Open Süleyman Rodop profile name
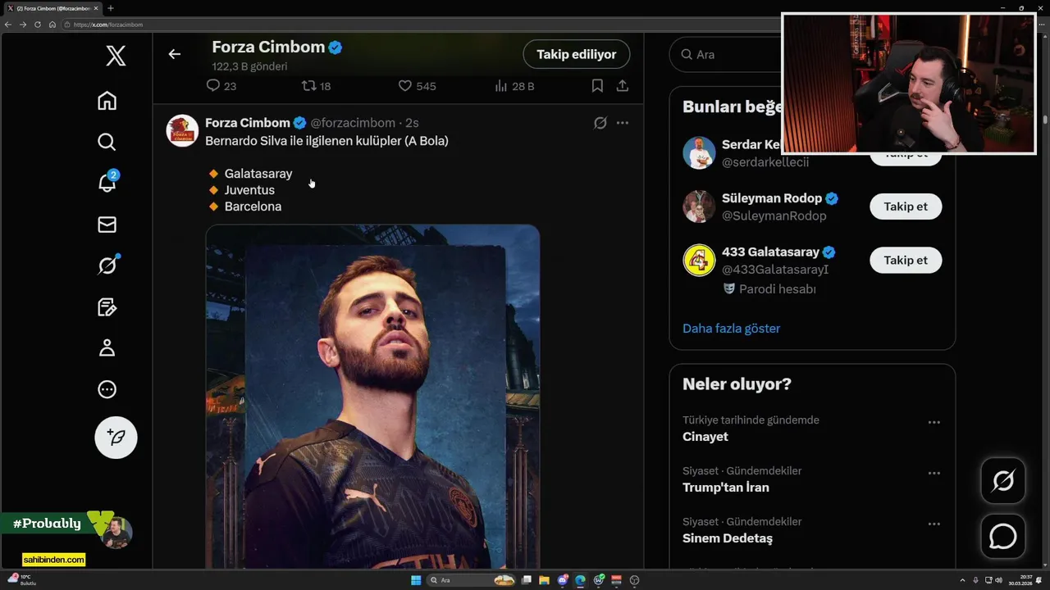 tap(772, 198)
